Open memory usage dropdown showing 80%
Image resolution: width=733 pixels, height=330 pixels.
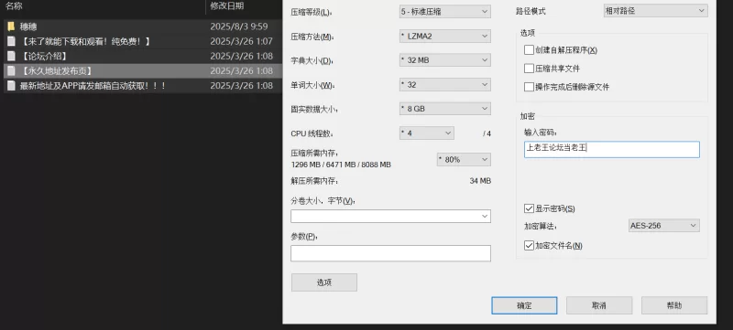tap(464, 159)
